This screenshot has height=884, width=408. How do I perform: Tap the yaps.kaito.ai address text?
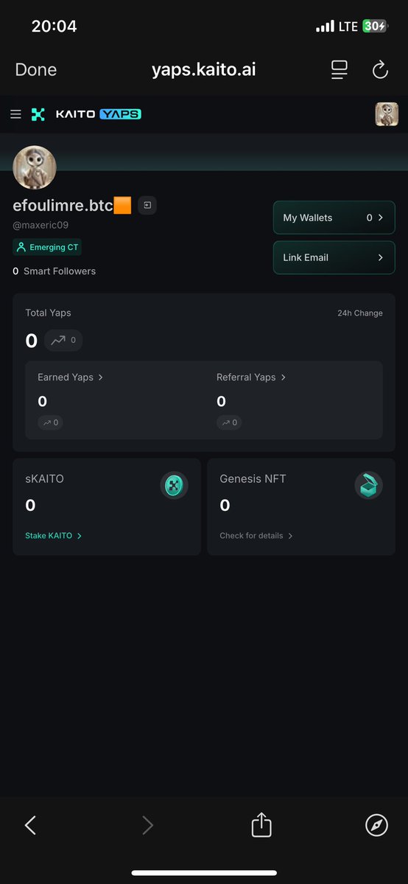click(203, 70)
